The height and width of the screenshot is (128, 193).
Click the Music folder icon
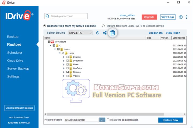tap(71, 65)
